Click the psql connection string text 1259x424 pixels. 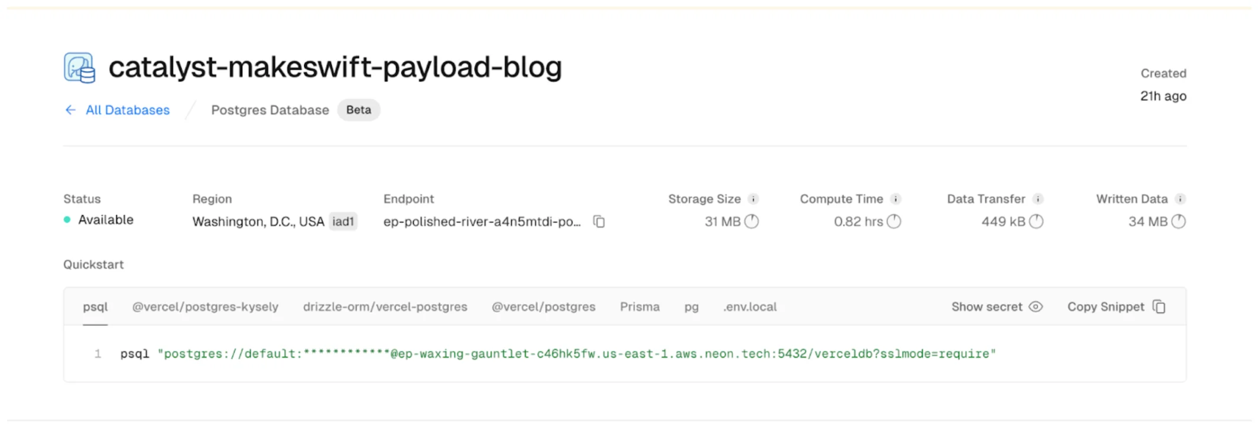click(x=576, y=354)
